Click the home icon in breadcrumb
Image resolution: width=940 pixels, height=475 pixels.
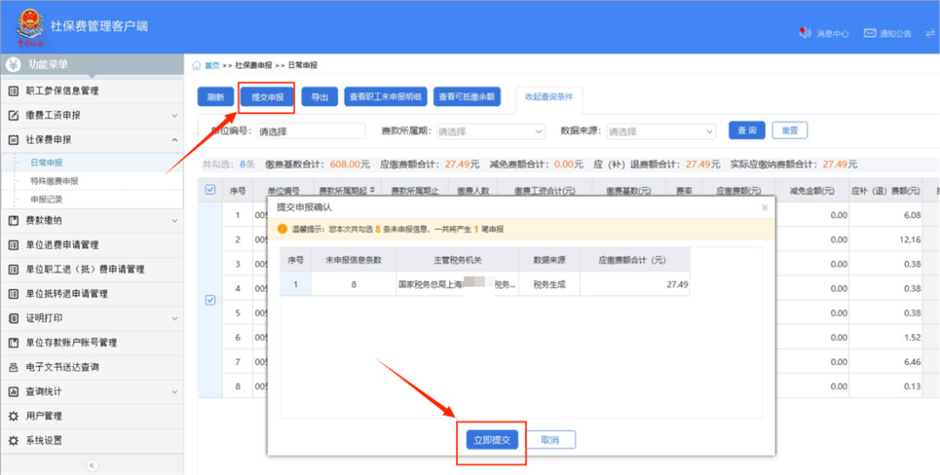click(197, 65)
